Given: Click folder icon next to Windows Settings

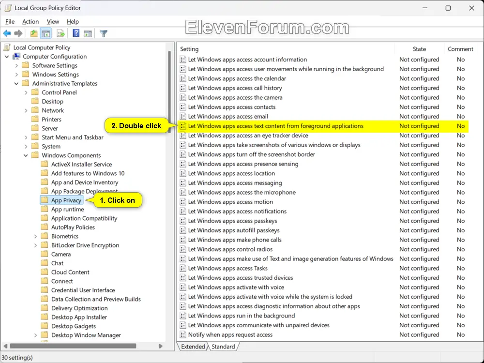Looking at the screenshot, I should (x=26, y=75).
